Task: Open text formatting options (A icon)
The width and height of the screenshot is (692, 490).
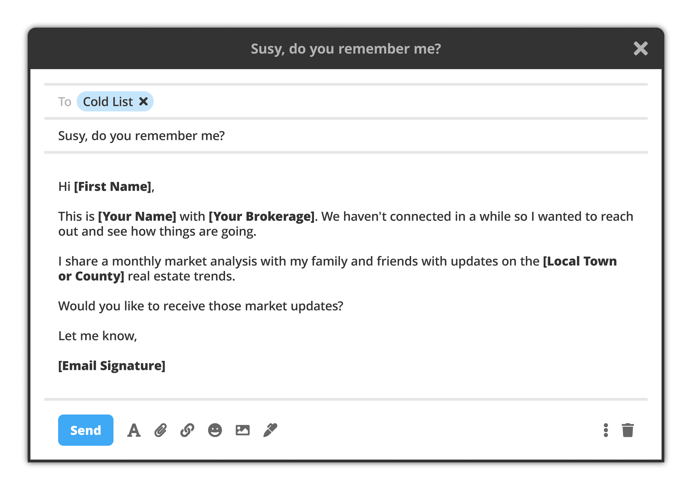Action: pos(134,430)
